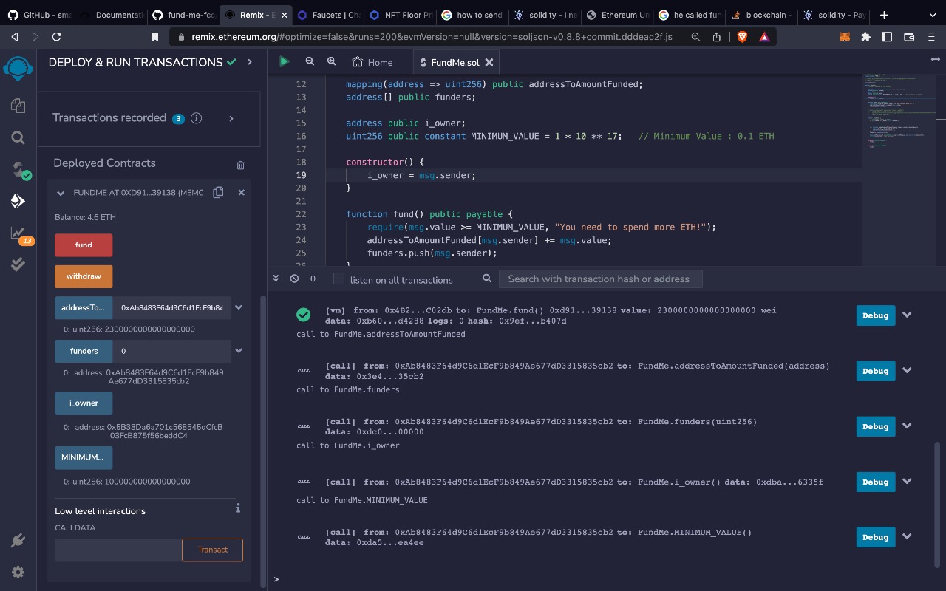
Task: Switch to the Home editor tab
Action: click(372, 62)
